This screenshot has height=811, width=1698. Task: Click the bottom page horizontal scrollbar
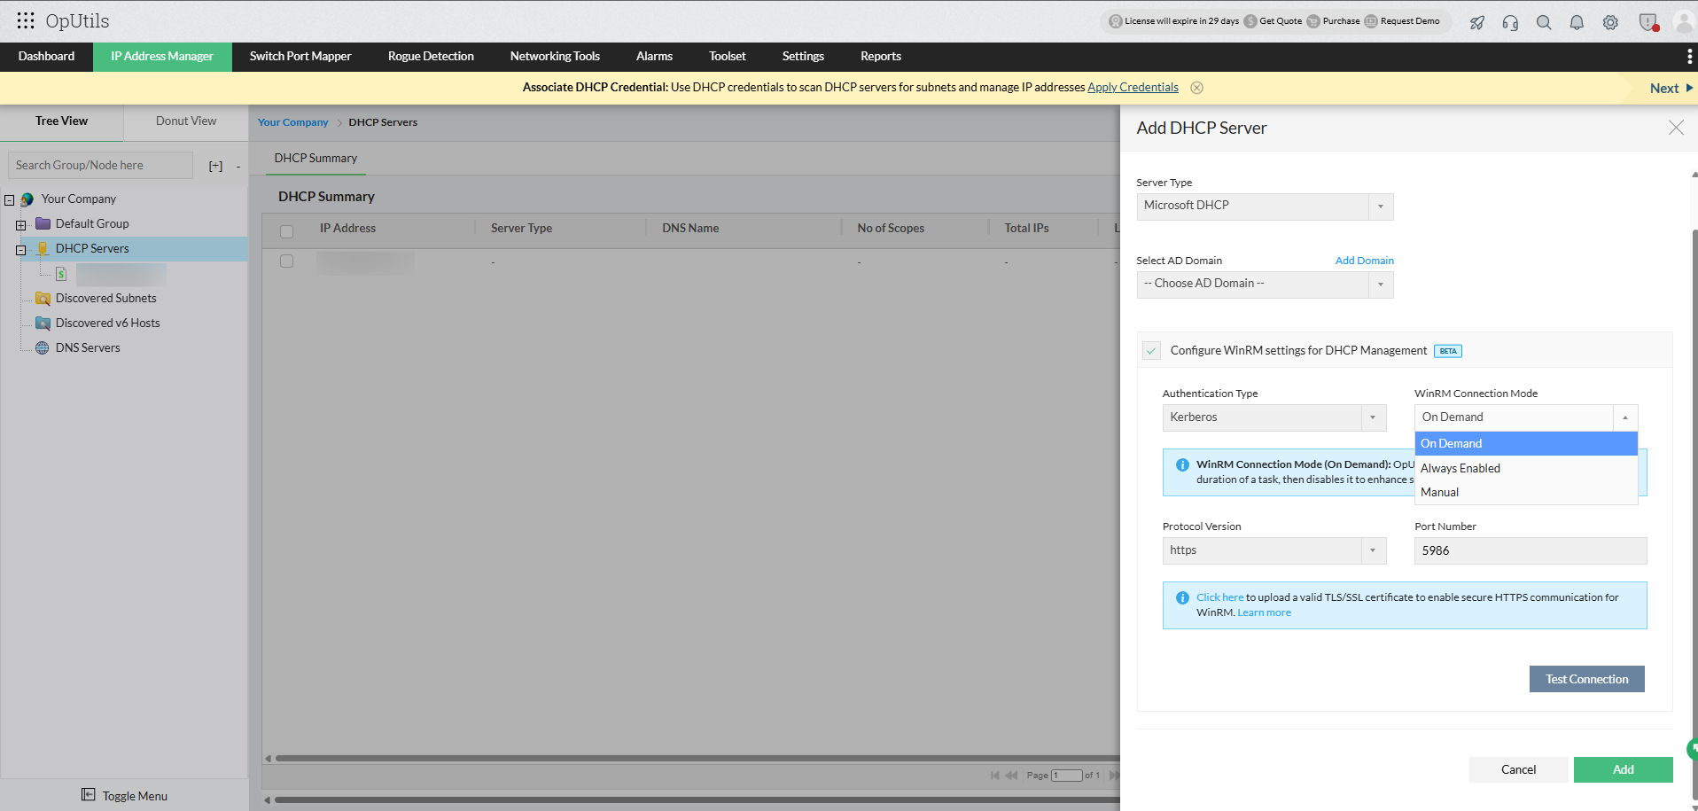[697, 800]
